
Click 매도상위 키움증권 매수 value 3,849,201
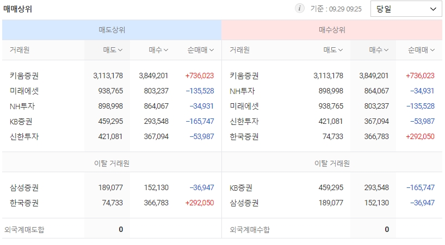pos(153,76)
